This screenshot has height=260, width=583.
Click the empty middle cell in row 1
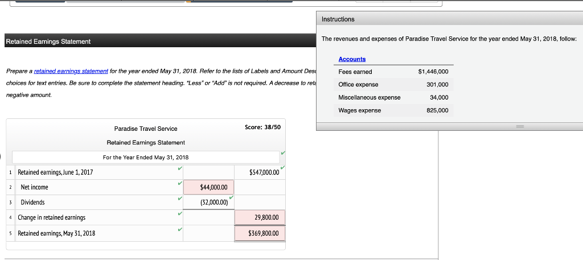208,172
